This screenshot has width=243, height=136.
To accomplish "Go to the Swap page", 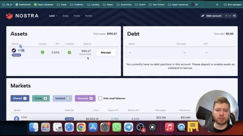I will (65, 16).
